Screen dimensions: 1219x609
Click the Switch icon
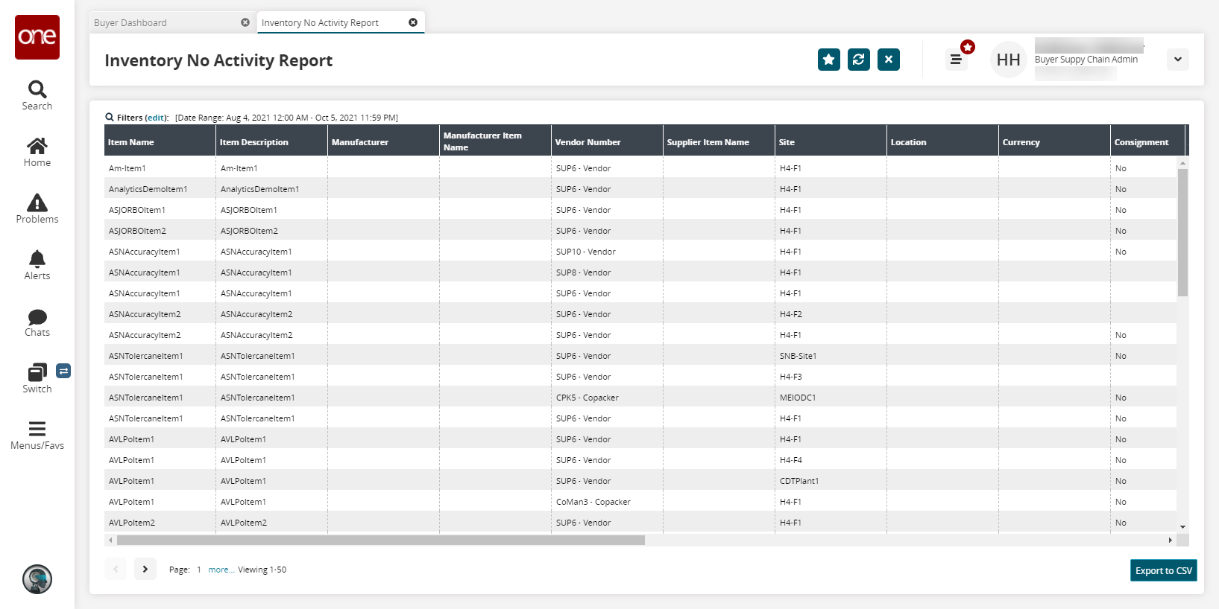click(x=37, y=378)
